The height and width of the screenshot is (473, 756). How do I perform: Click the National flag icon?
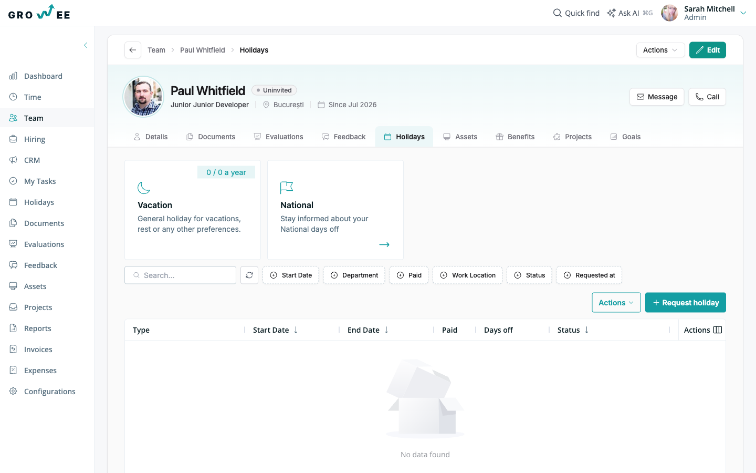(x=287, y=188)
